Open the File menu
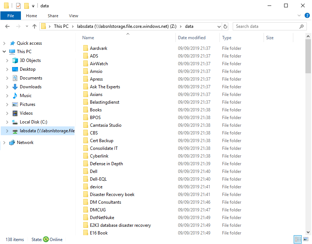The image size is (312, 244). (11, 16)
